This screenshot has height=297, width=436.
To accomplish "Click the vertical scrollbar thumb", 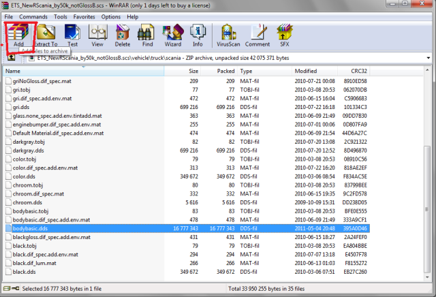I will 427,209.
